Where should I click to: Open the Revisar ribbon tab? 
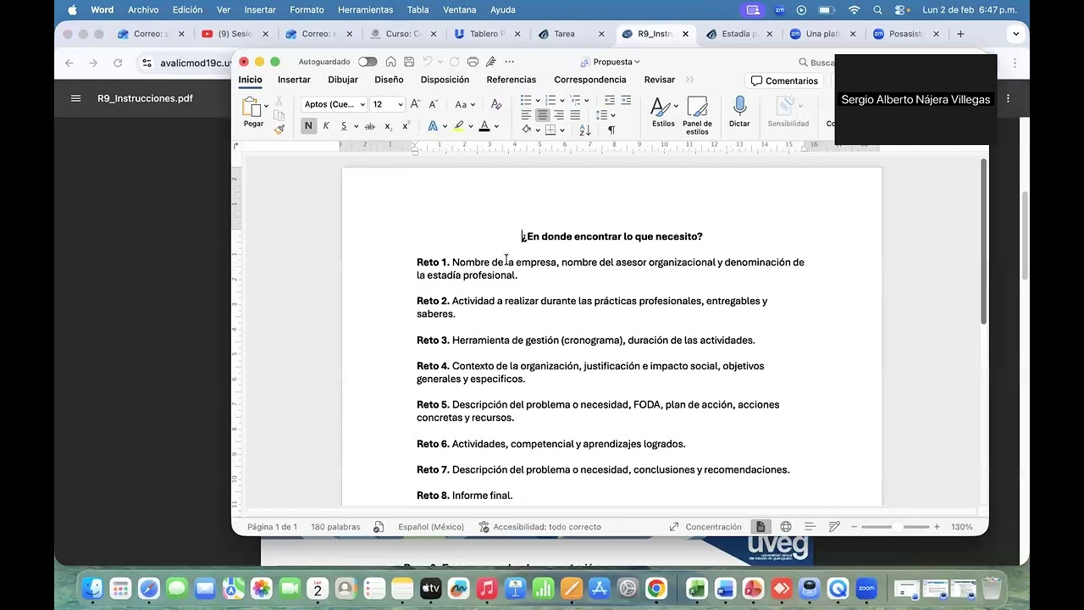[659, 80]
